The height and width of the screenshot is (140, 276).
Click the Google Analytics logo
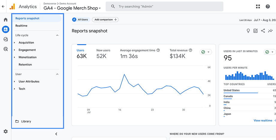tap(12, 7)
